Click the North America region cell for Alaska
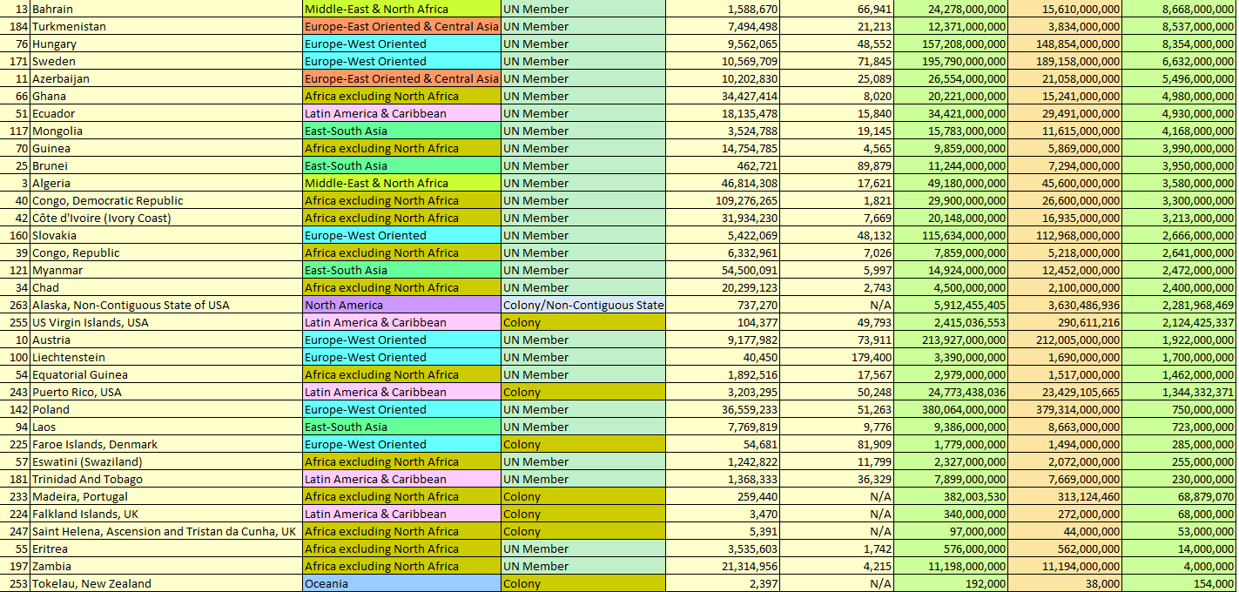The width and height of the screenshot is (1239, 592). tap(401, 305)
